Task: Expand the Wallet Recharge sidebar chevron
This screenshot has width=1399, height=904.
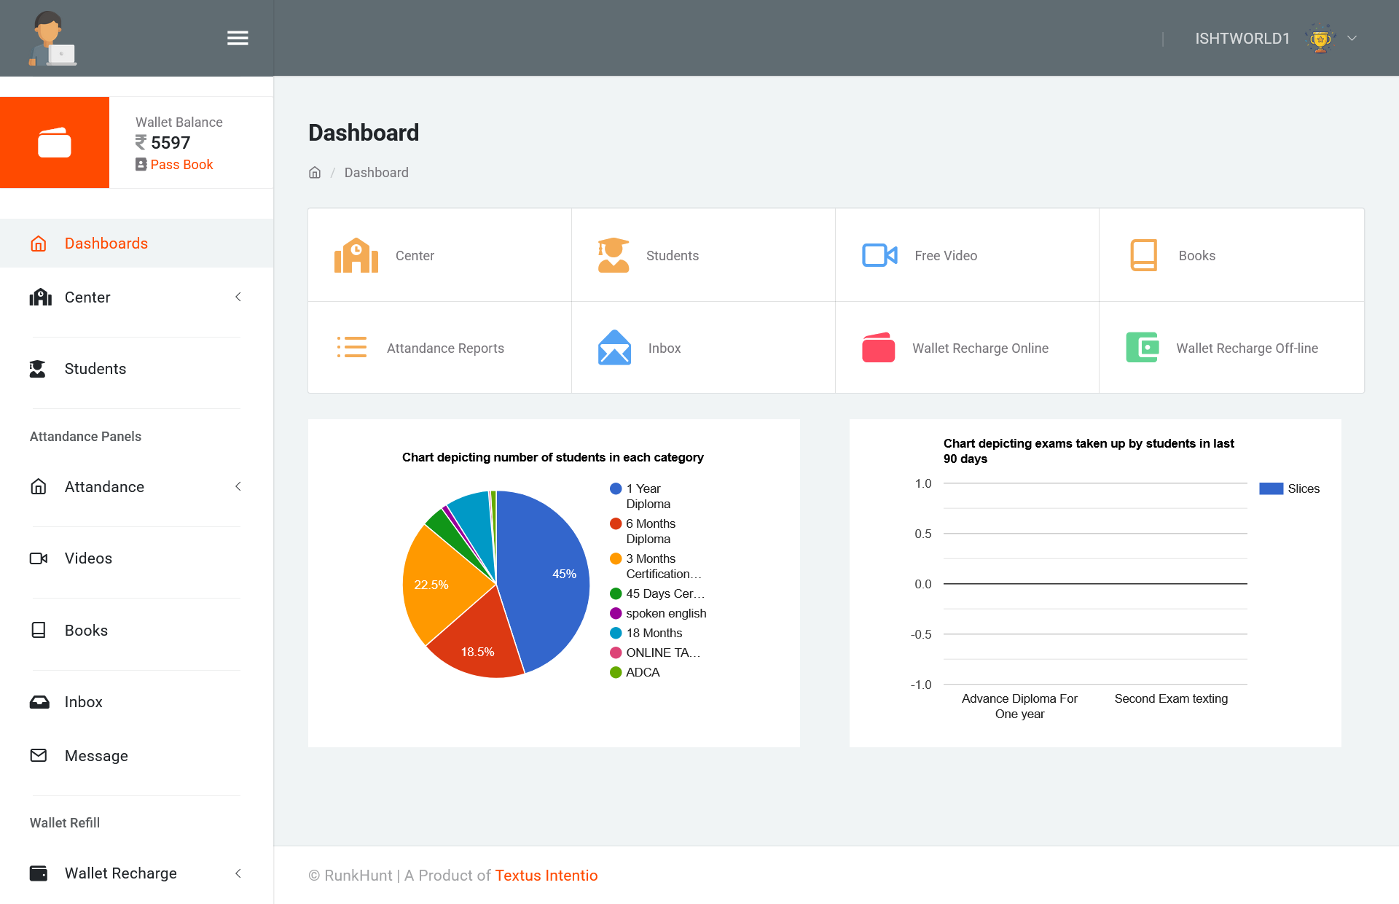Action: click(238, 873)
